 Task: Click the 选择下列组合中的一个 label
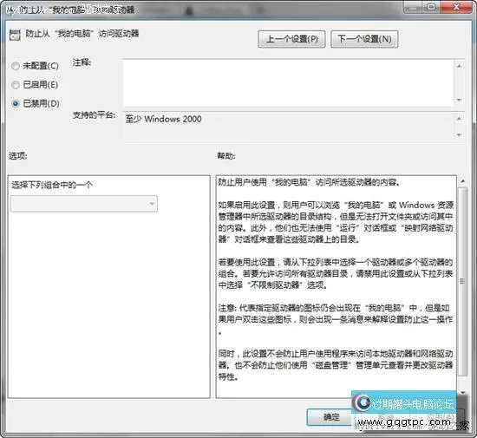pos(52,185)
